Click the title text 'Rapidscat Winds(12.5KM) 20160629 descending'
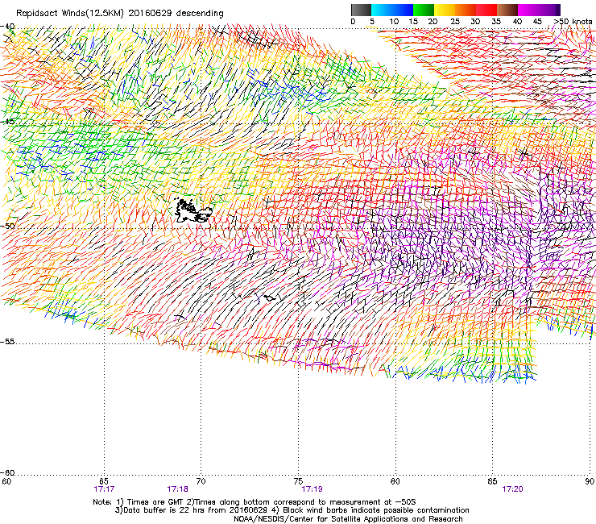This screenshot has width=596, height=524. tap(120, 13)
